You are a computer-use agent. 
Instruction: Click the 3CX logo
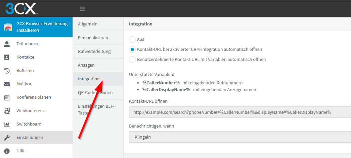click(21, 8)
